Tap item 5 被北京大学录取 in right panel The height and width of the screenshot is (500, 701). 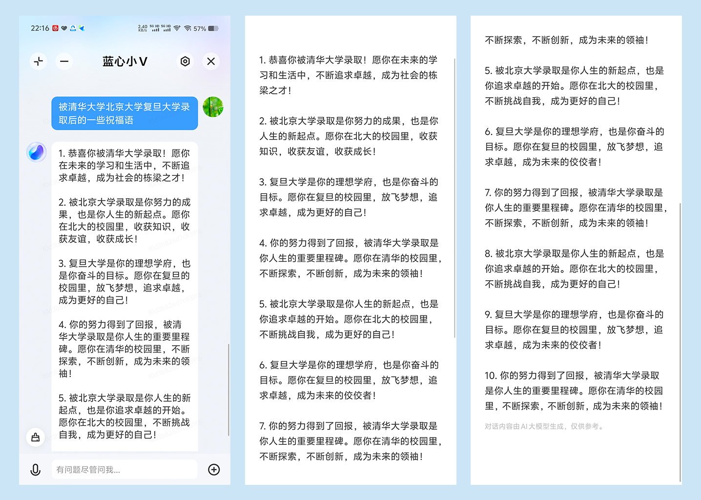pos(575,85)
